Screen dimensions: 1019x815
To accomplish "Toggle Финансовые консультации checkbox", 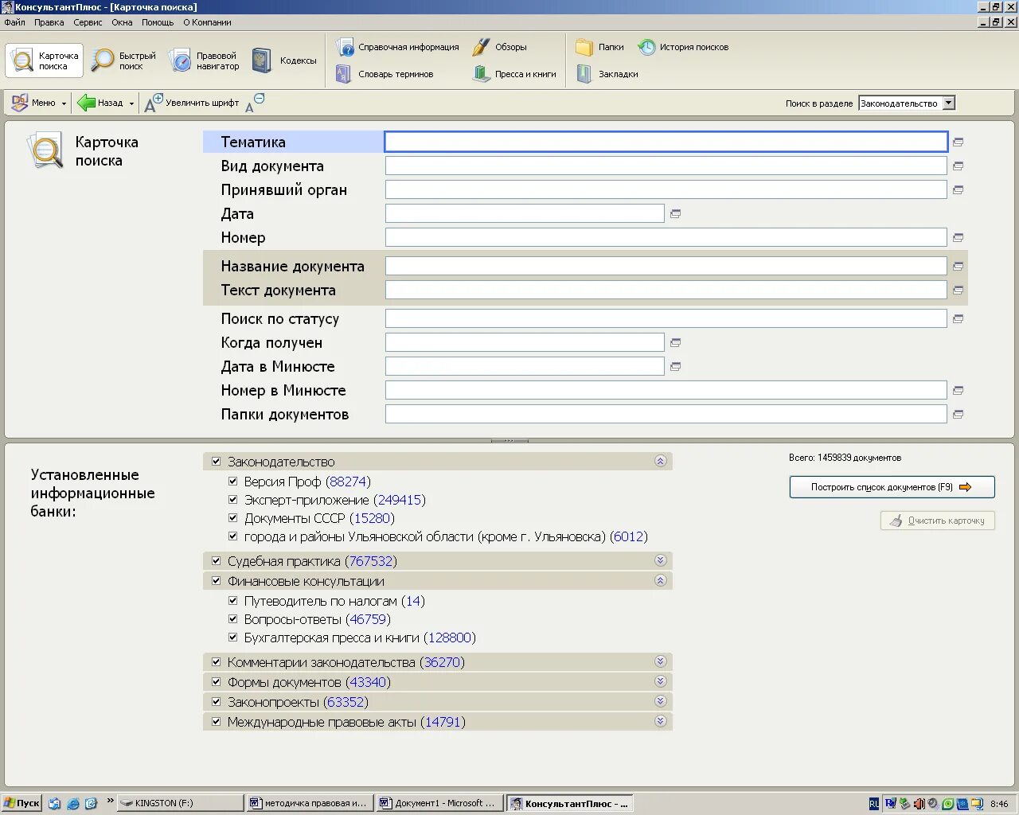I will (216, 580).
